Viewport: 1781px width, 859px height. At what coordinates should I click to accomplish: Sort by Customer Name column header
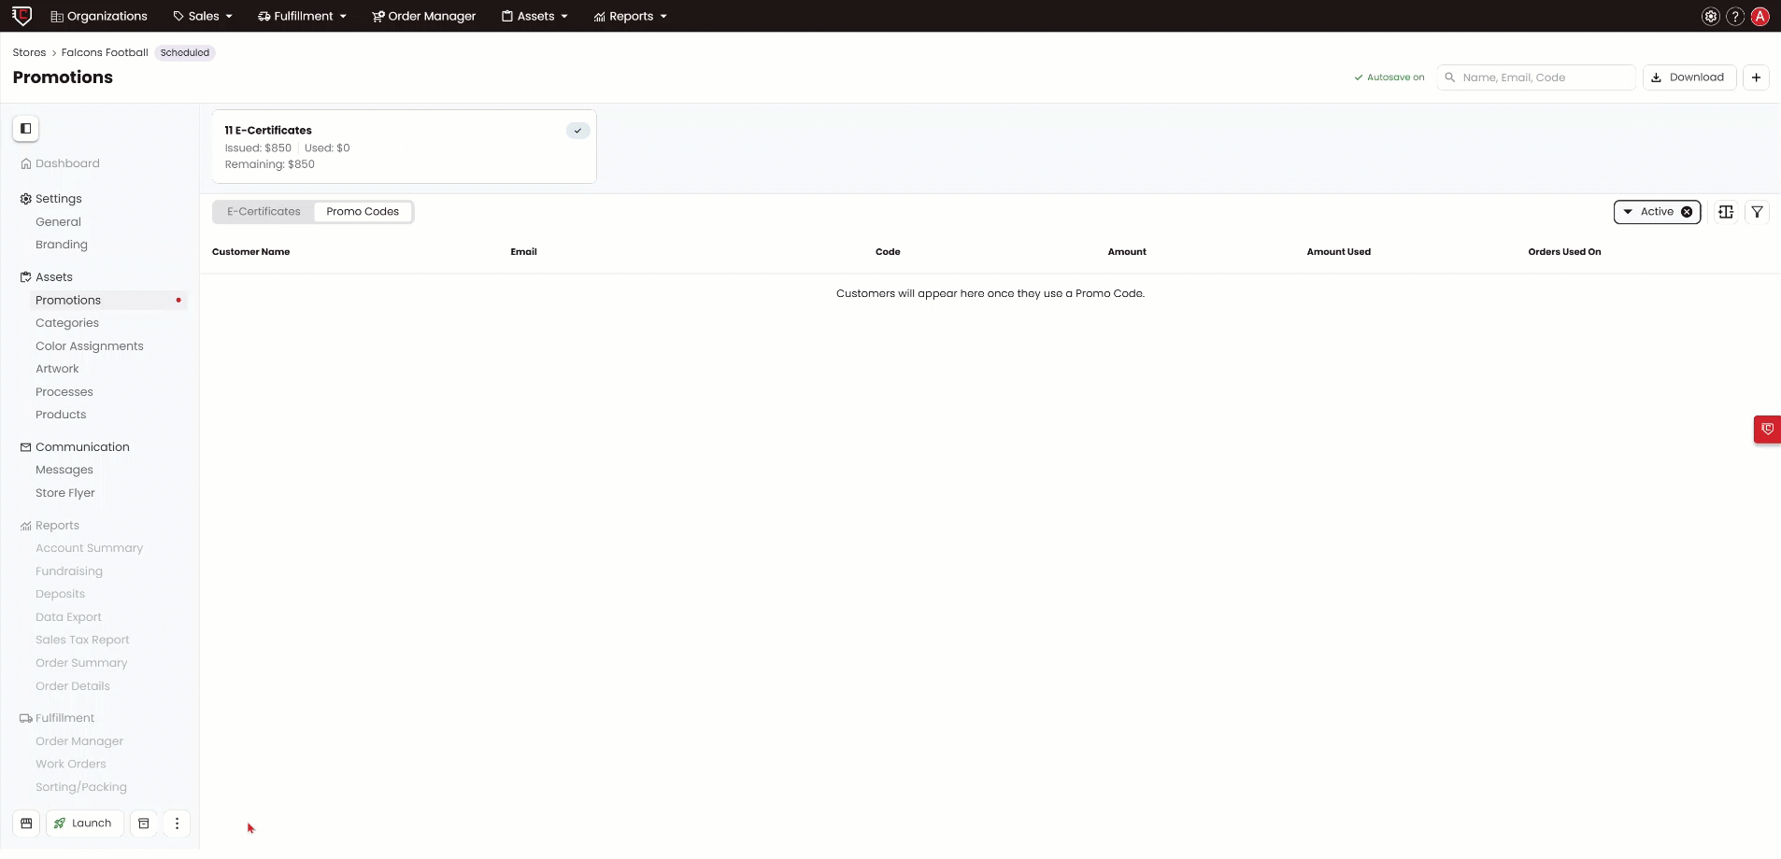tap(250, 252)
